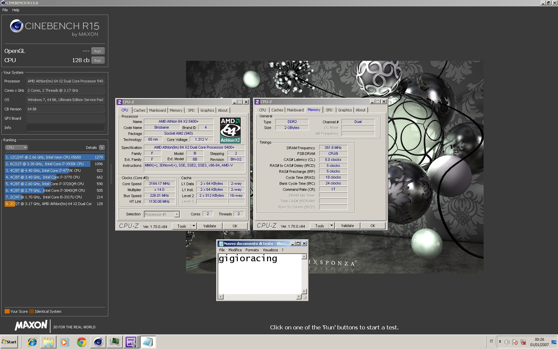Viewport: 558px width, 349px height.
Task: Click the Info input field
Action: click(x=65, y=128)
